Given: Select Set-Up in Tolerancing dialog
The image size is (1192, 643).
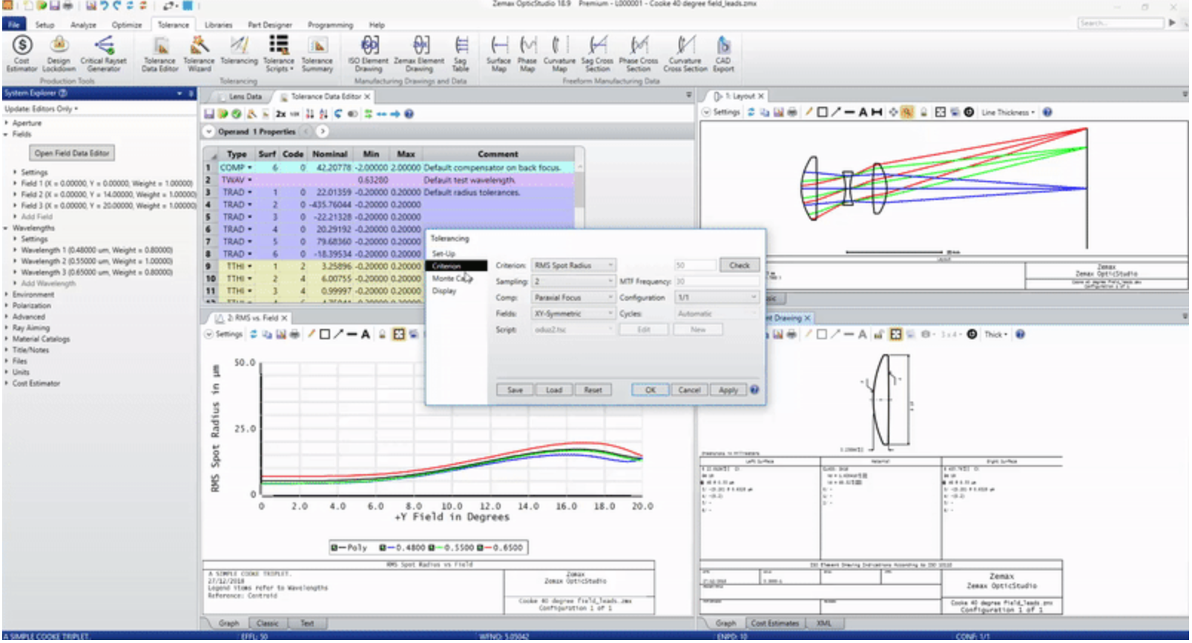Looking at the screenshot, I should point(444,254).
